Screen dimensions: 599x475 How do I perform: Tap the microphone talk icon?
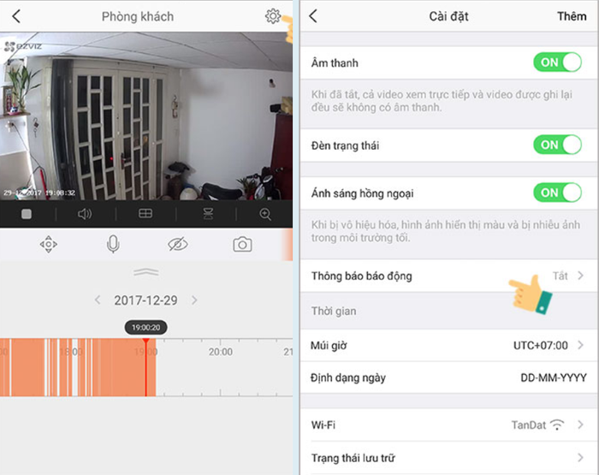(113, 244)
